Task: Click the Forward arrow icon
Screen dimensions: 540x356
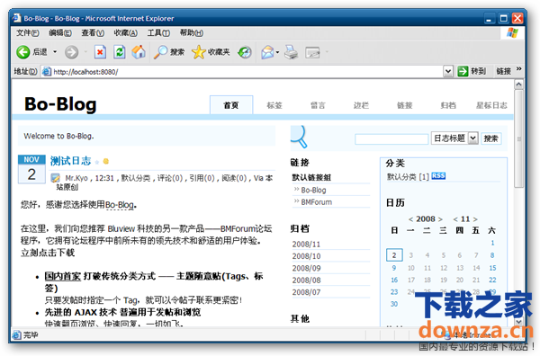Action: point(72,52)
